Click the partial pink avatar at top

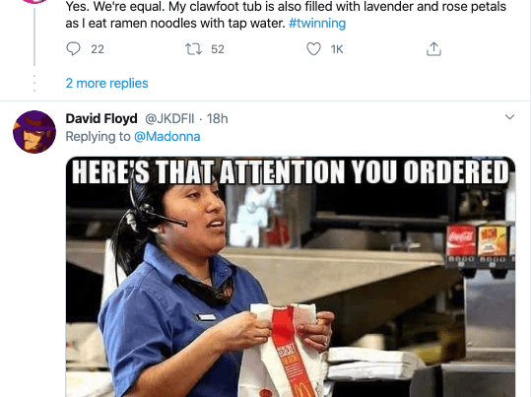click(34, 1)
